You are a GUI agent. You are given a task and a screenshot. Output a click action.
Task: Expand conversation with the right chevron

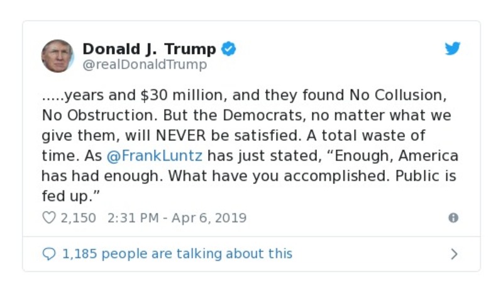click(454, 254)
